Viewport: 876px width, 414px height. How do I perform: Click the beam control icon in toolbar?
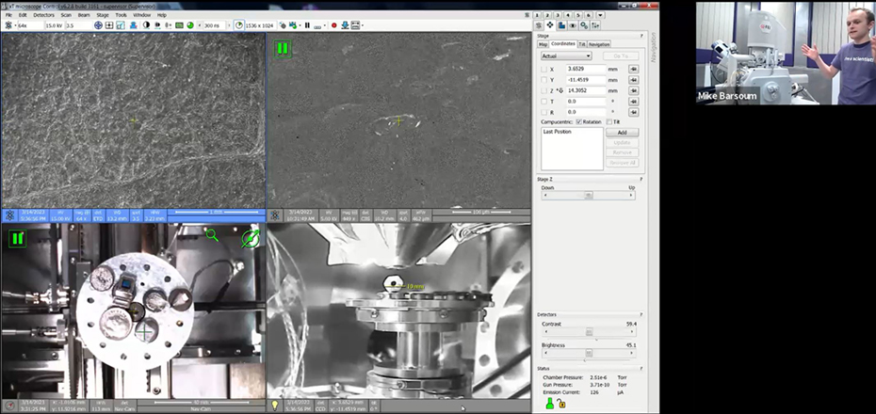[x=8, y=25]
